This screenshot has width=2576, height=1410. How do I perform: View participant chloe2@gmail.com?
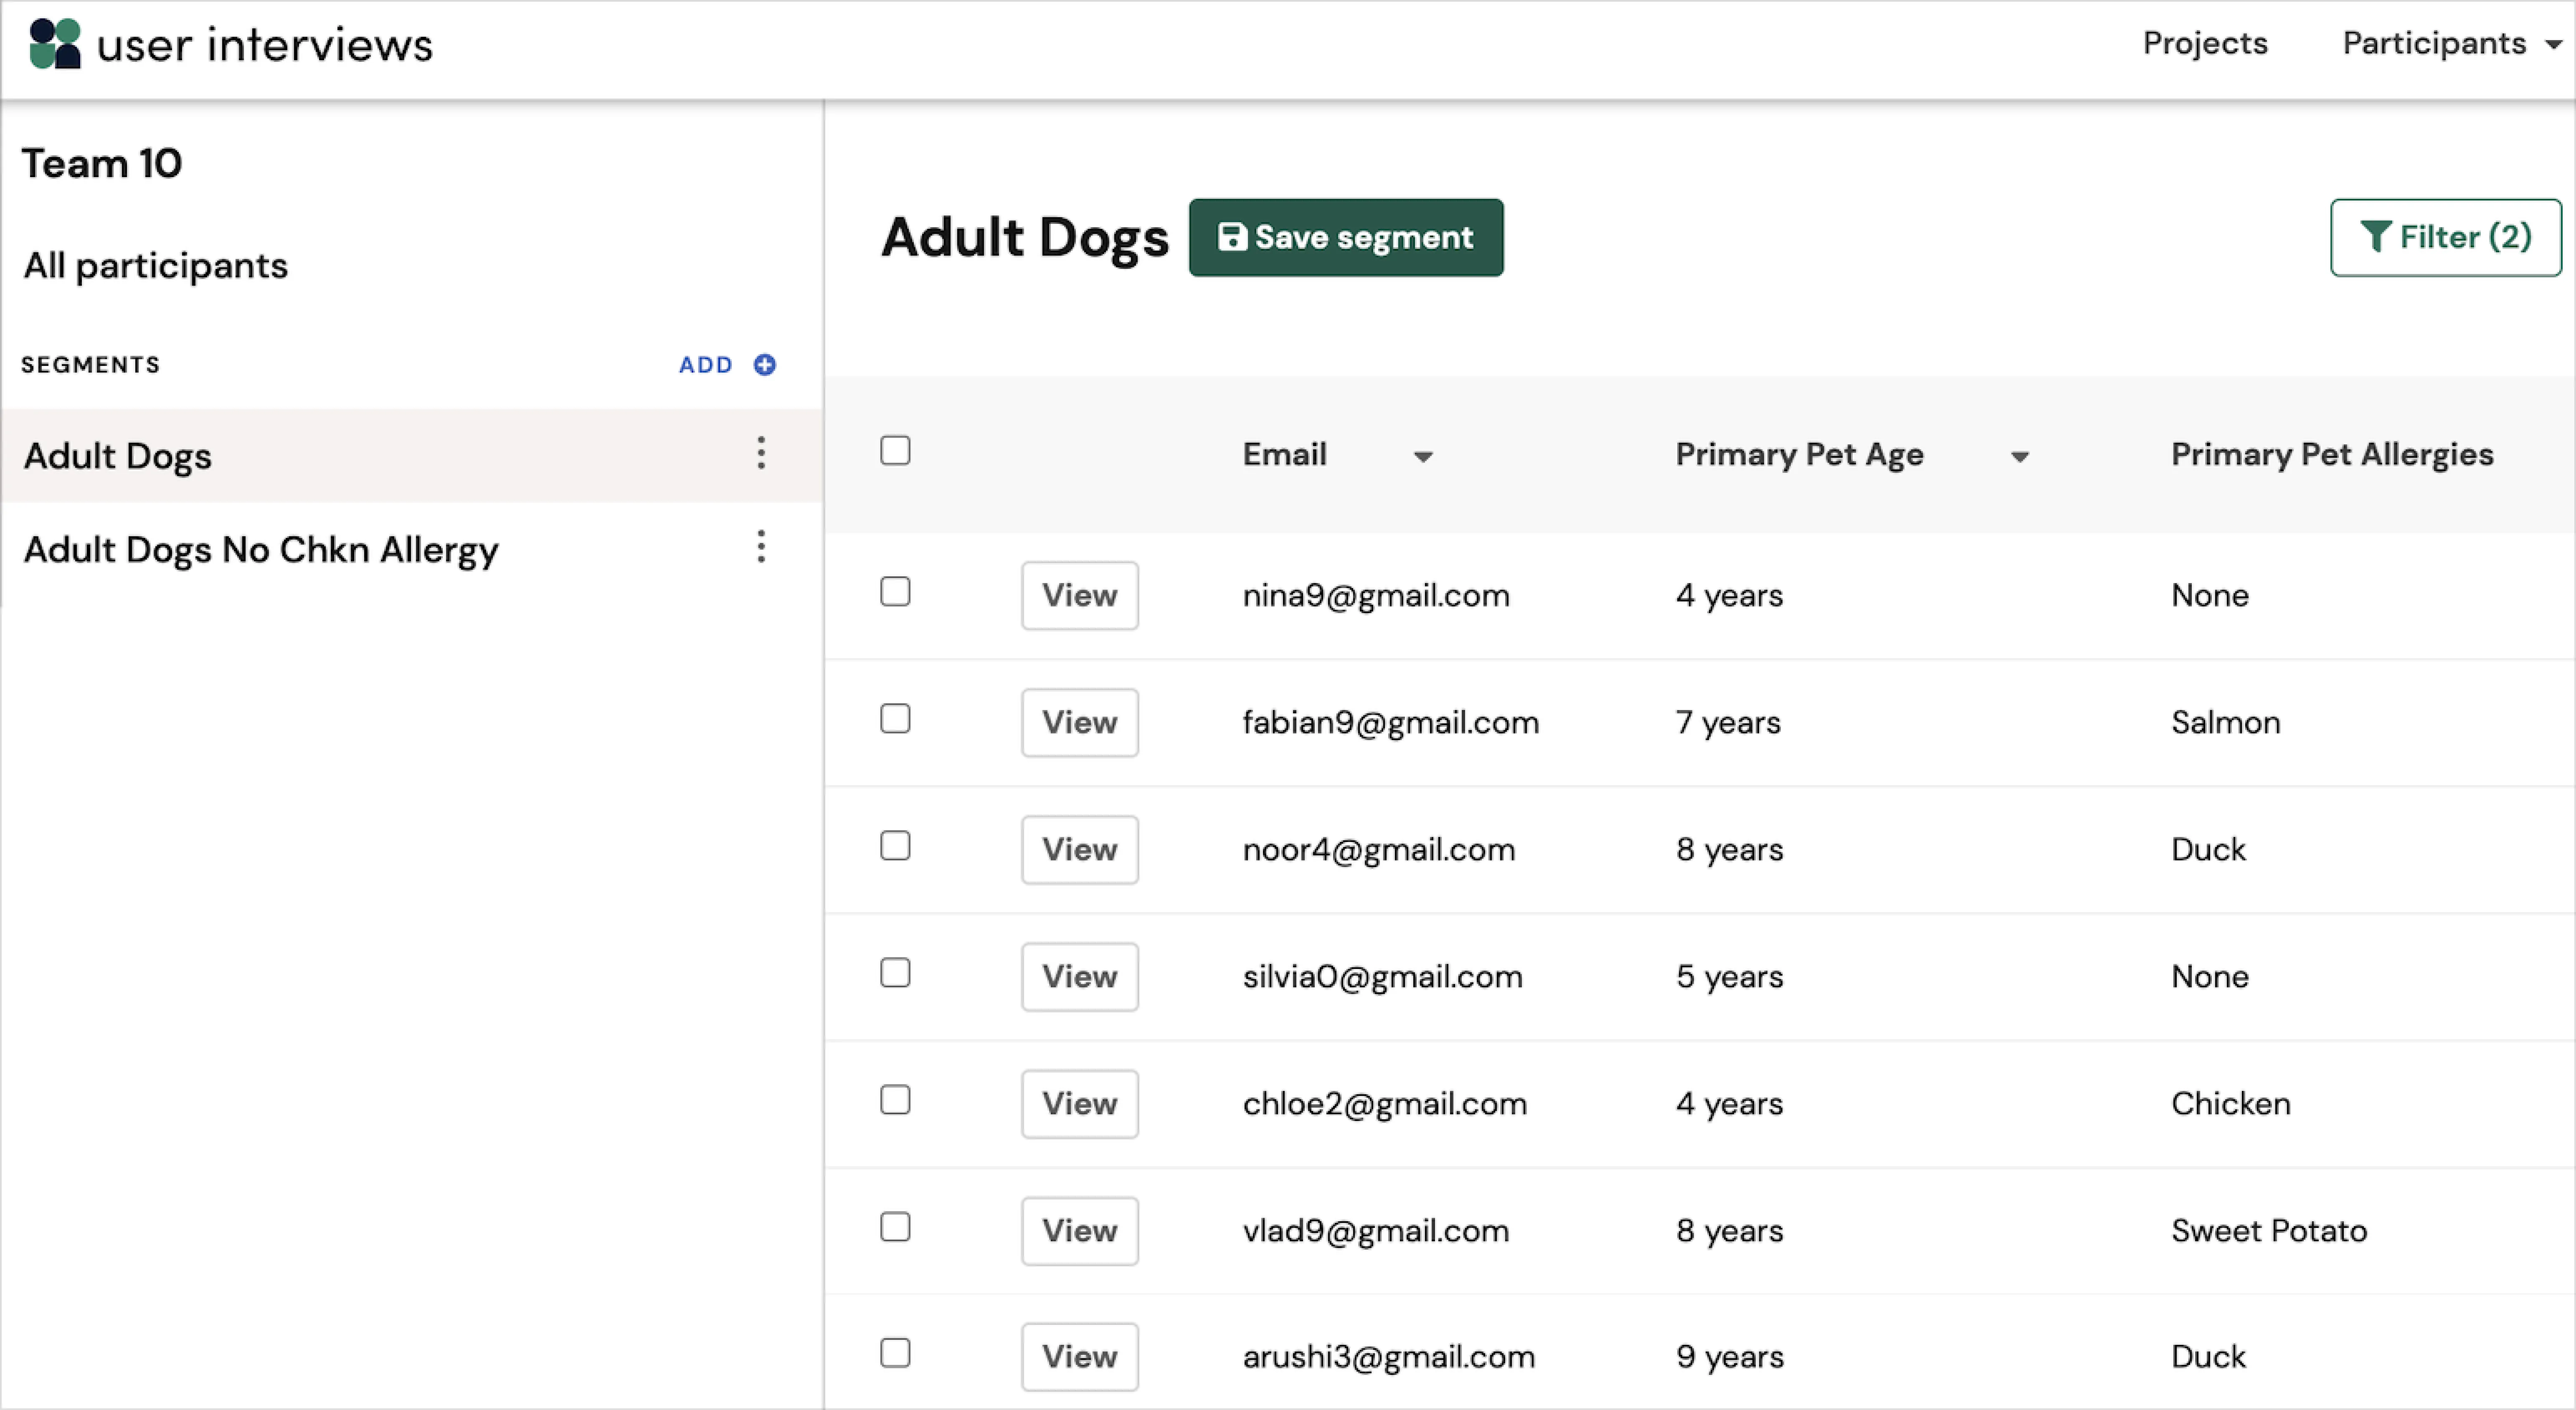tap(1079, 1103)
